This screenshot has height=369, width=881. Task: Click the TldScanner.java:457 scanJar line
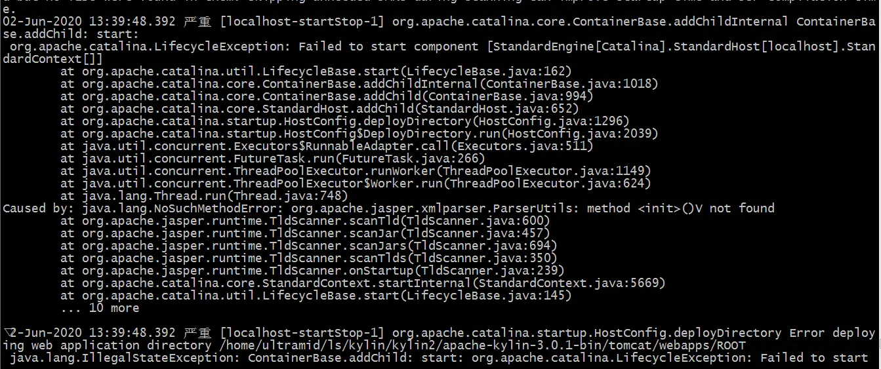click(306, 233)
